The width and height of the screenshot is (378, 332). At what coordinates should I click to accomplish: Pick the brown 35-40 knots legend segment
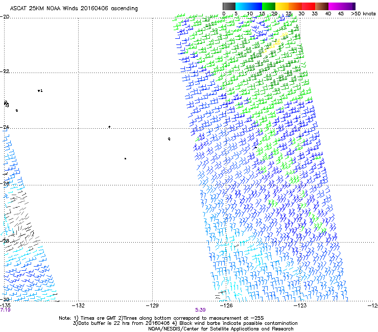point(322,6)
